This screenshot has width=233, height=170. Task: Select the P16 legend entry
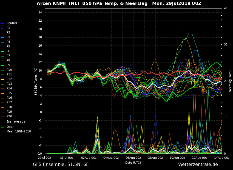click(9, 98)
